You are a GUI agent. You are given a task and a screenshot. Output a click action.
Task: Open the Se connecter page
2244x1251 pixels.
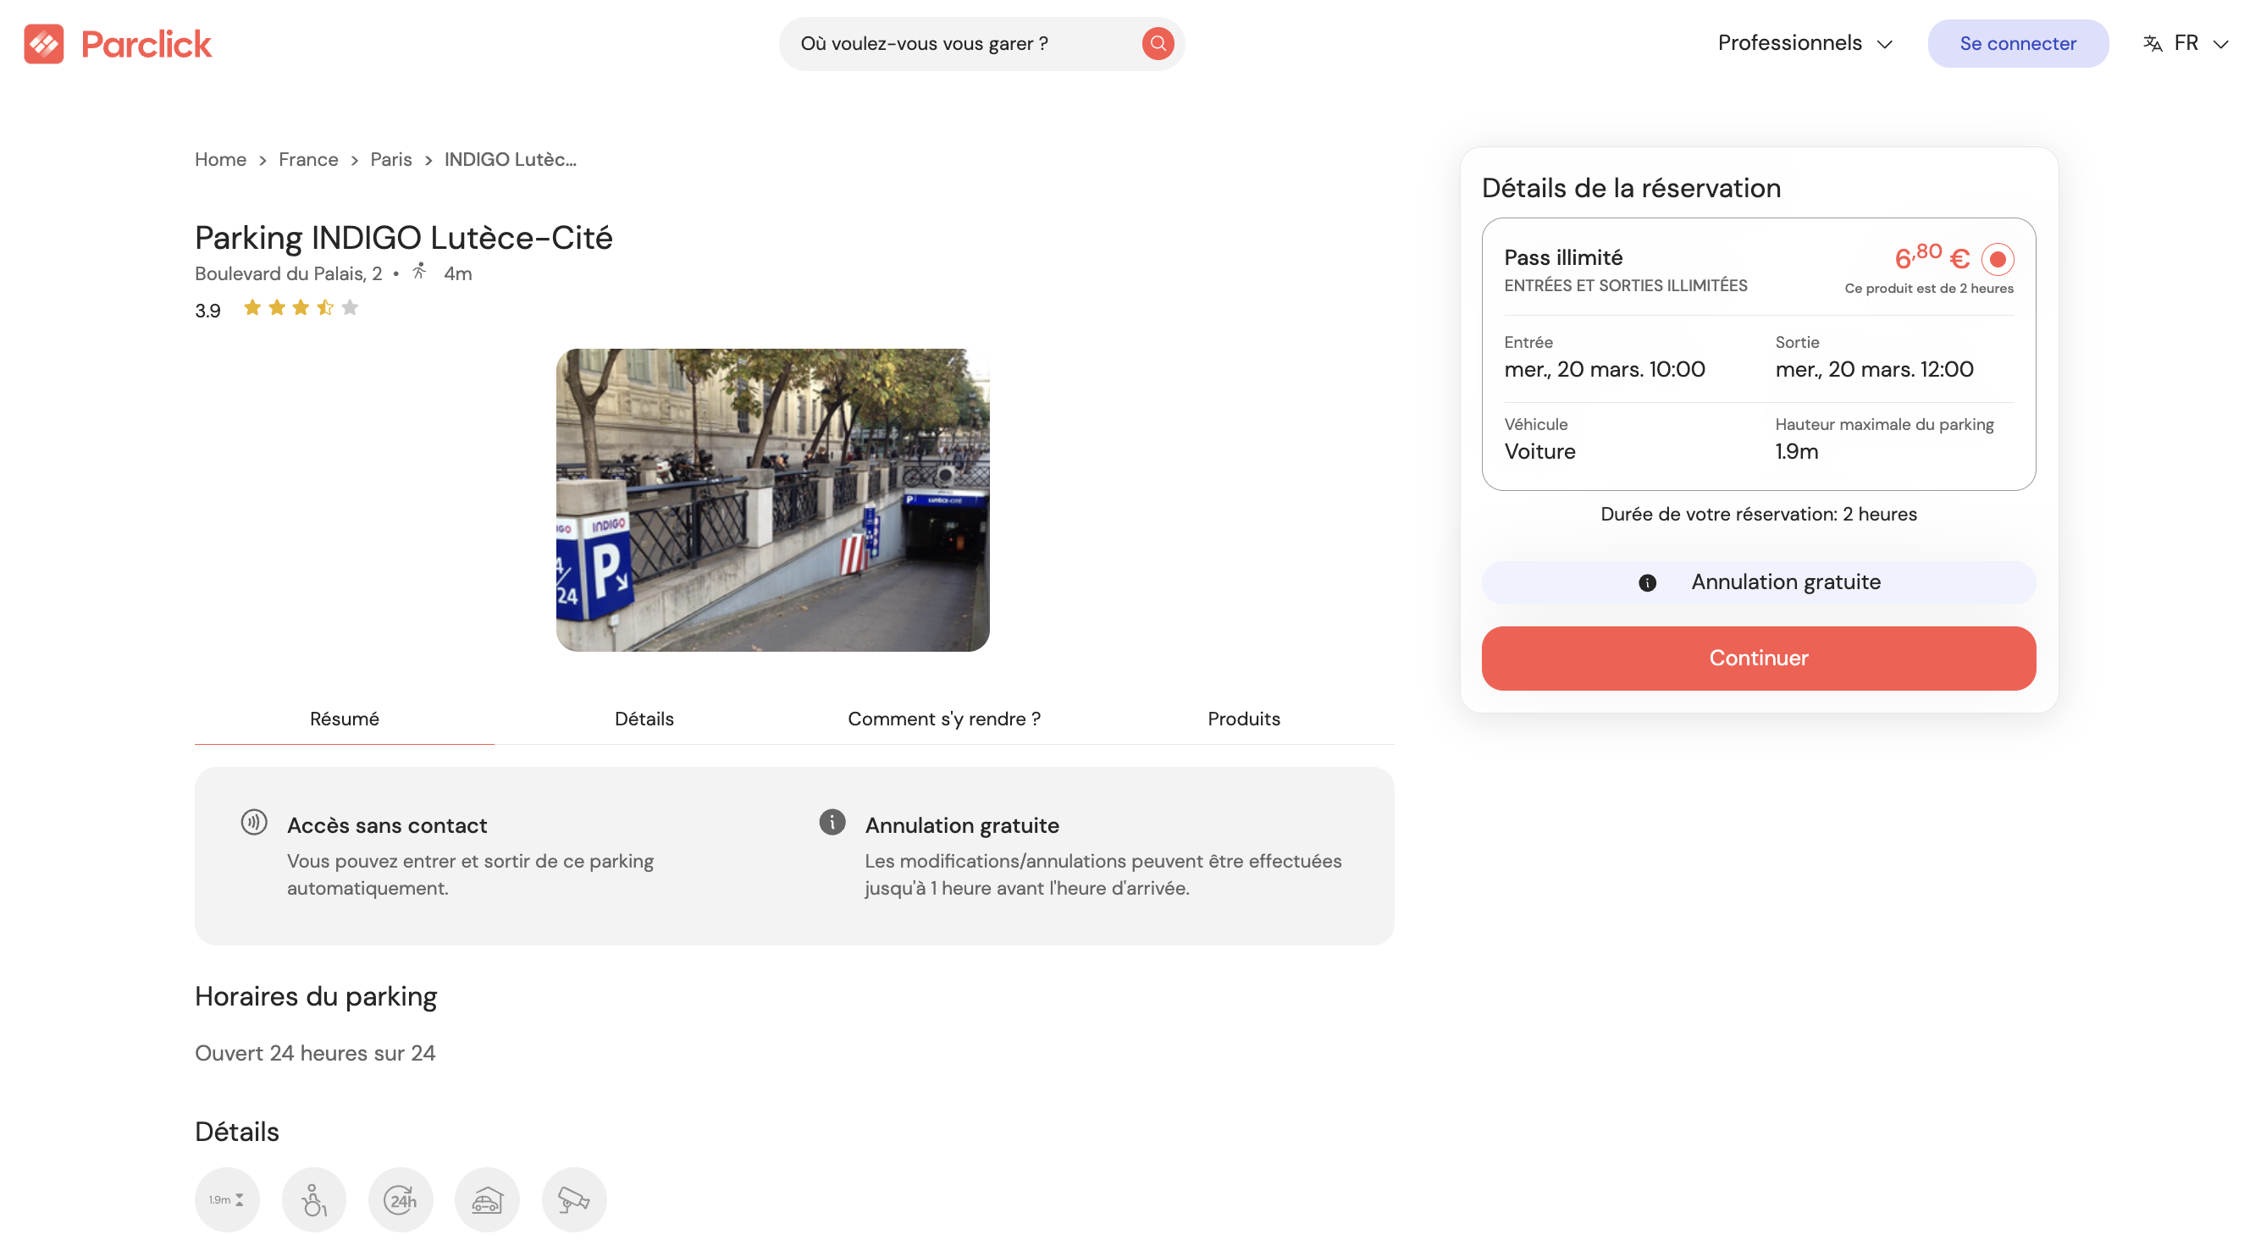click(x=2019, y=42)
